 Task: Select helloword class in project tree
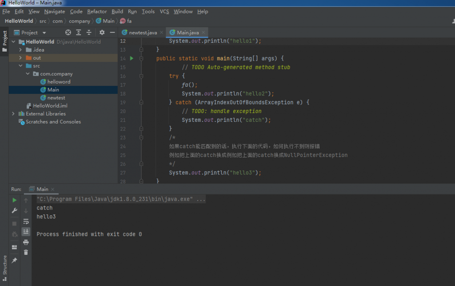pos(59,82)
